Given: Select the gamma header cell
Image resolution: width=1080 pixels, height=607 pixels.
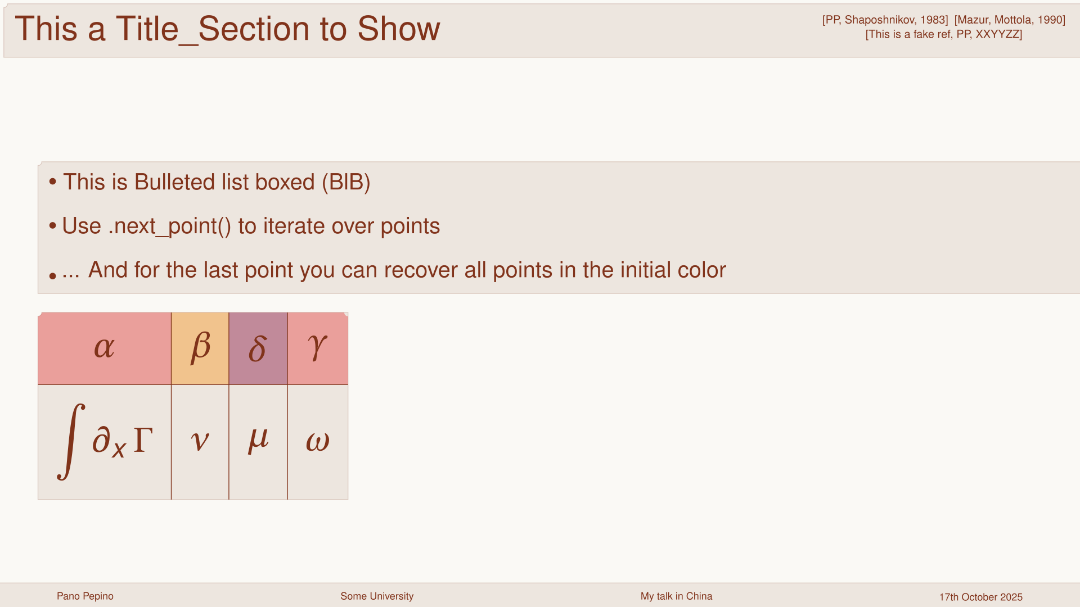Looking at the screenshot, I should pos(318,348).
